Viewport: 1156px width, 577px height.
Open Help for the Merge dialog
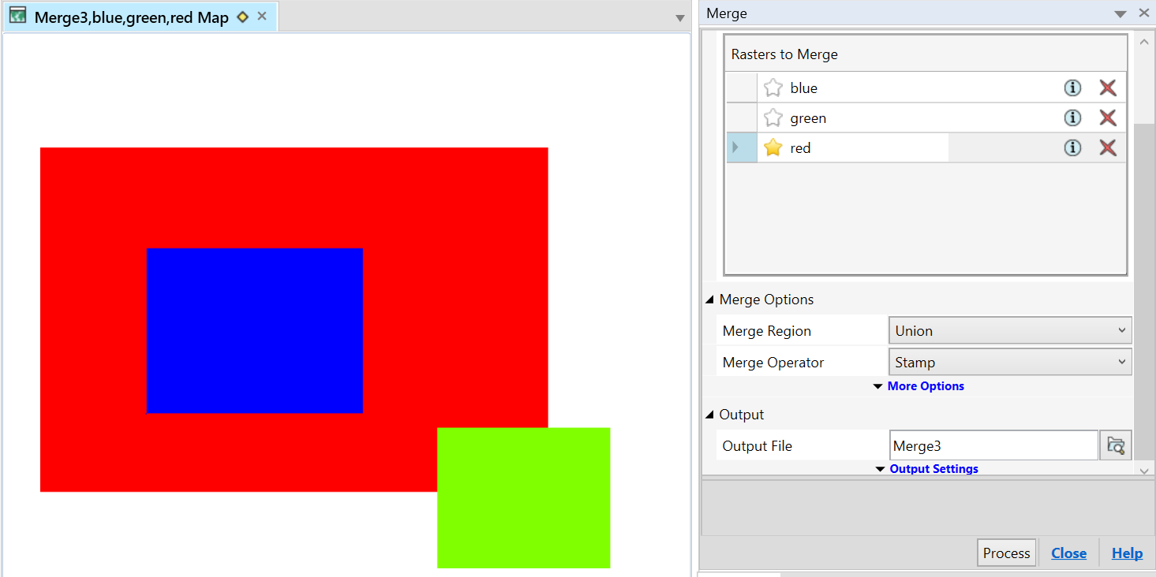1127,553
